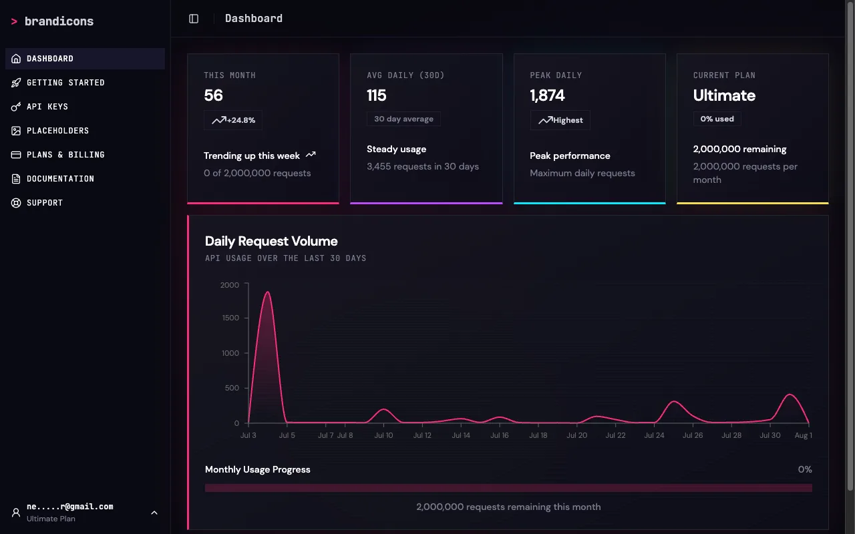Viewport: 855px width, 534px height.
Task: Click the CURRENT PLAN card label
Action: pos(724,75)
